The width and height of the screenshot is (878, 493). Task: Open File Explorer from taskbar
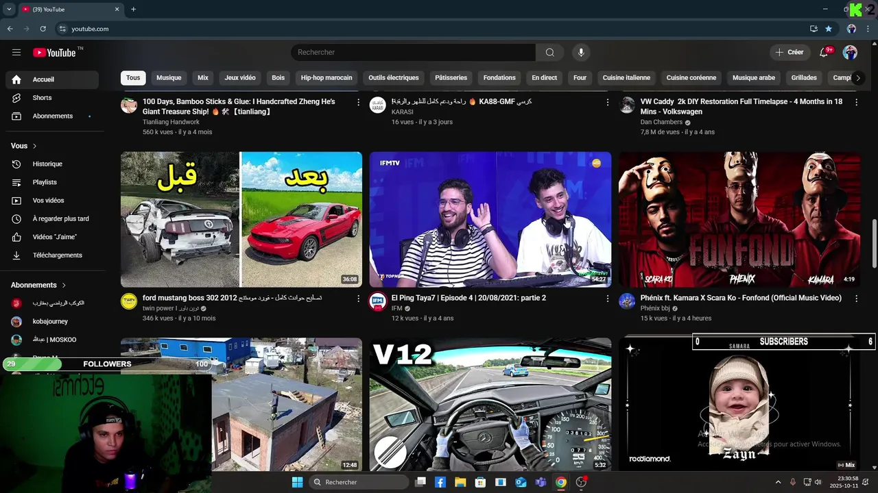pos(460,482)
